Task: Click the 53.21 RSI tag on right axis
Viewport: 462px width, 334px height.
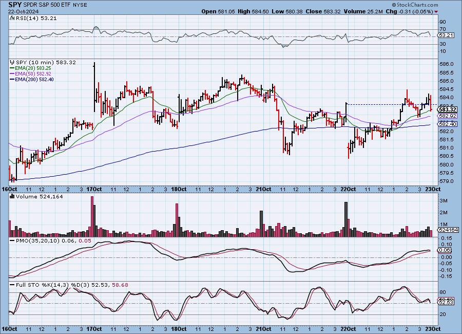Action: click(x=446, y=35)
